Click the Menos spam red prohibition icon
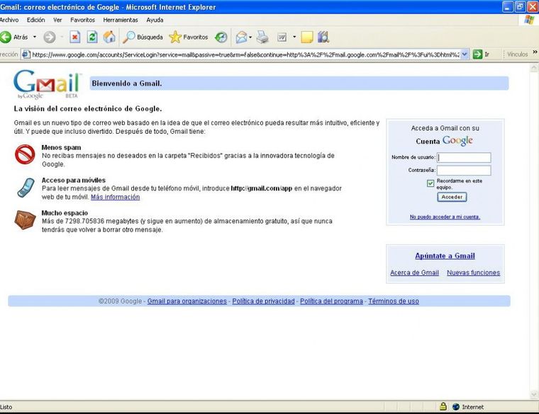 coord(25,154)
